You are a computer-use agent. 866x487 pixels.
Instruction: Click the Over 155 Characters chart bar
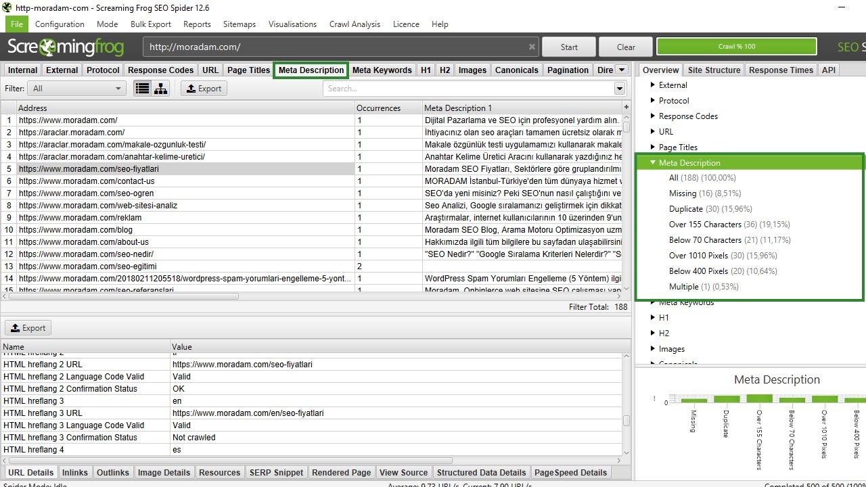coord(759,398)
